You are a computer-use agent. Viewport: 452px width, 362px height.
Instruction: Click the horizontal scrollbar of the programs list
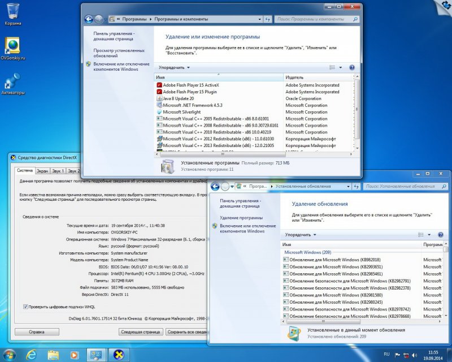click(223, 154)
